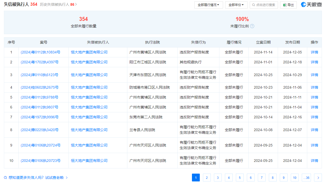Click the 2024-12-18 publish date
This screenshot has height=183, width=324.
click(x=292, y=62)
